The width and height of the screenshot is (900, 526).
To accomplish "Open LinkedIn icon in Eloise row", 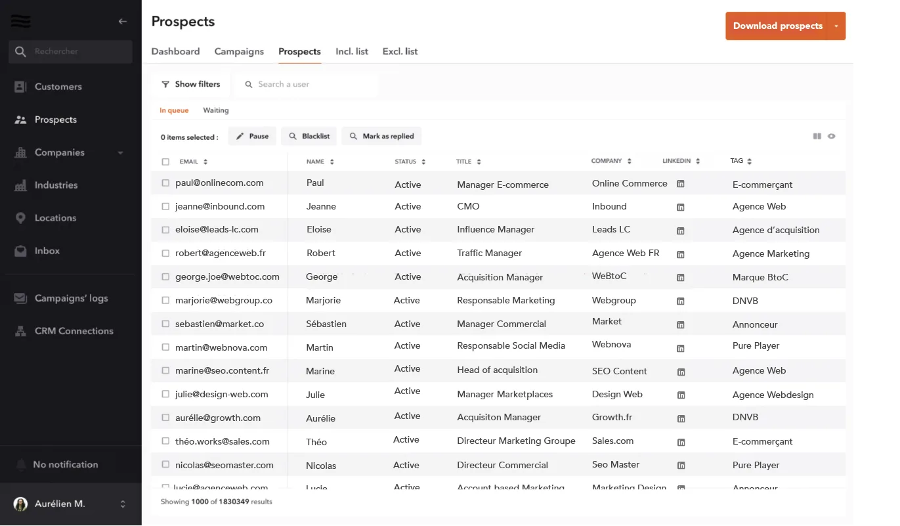I will pos(681,230).
